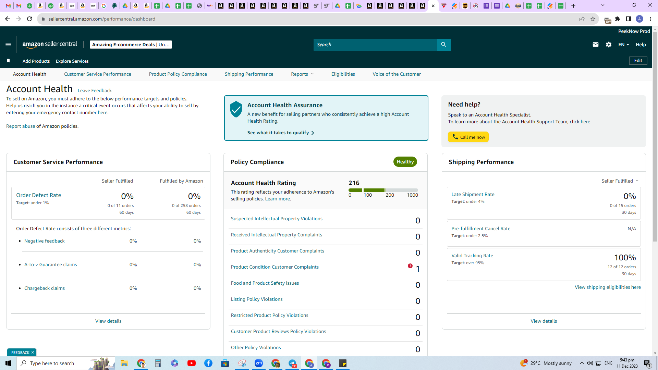Open the Chrome profile avatar
The width and height of the screenshot is (658, 370).
[639, 19]
